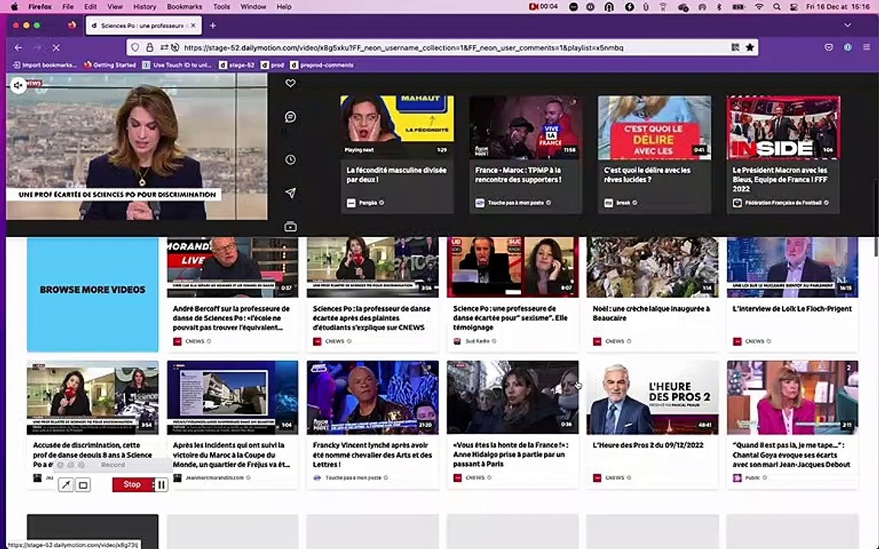The width and height of the screenshot is (879, 549).
Task: Open Bluetooth menu bar icon
Action: 720,7
